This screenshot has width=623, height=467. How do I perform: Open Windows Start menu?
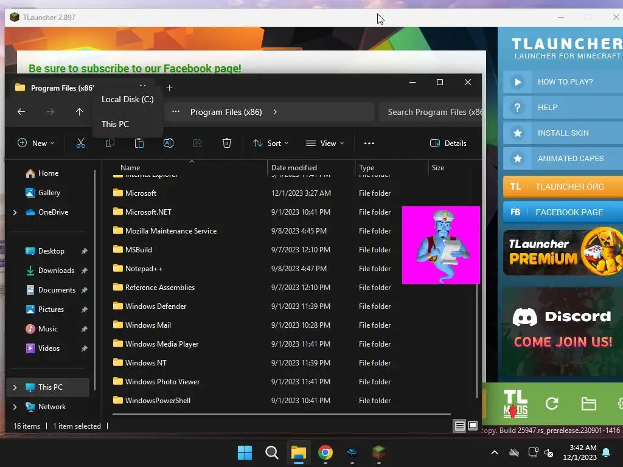coord(245,452)
